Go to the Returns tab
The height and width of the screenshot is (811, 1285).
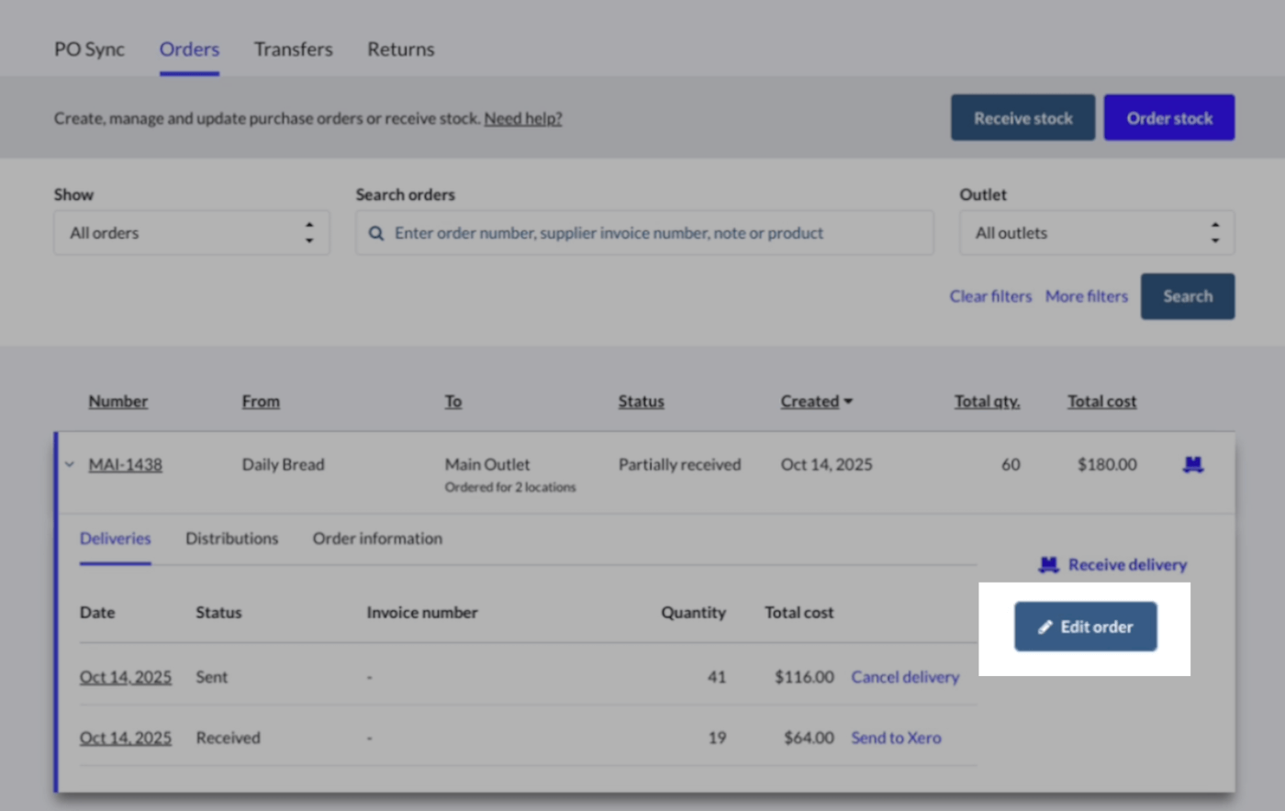[x=400, y=50]
